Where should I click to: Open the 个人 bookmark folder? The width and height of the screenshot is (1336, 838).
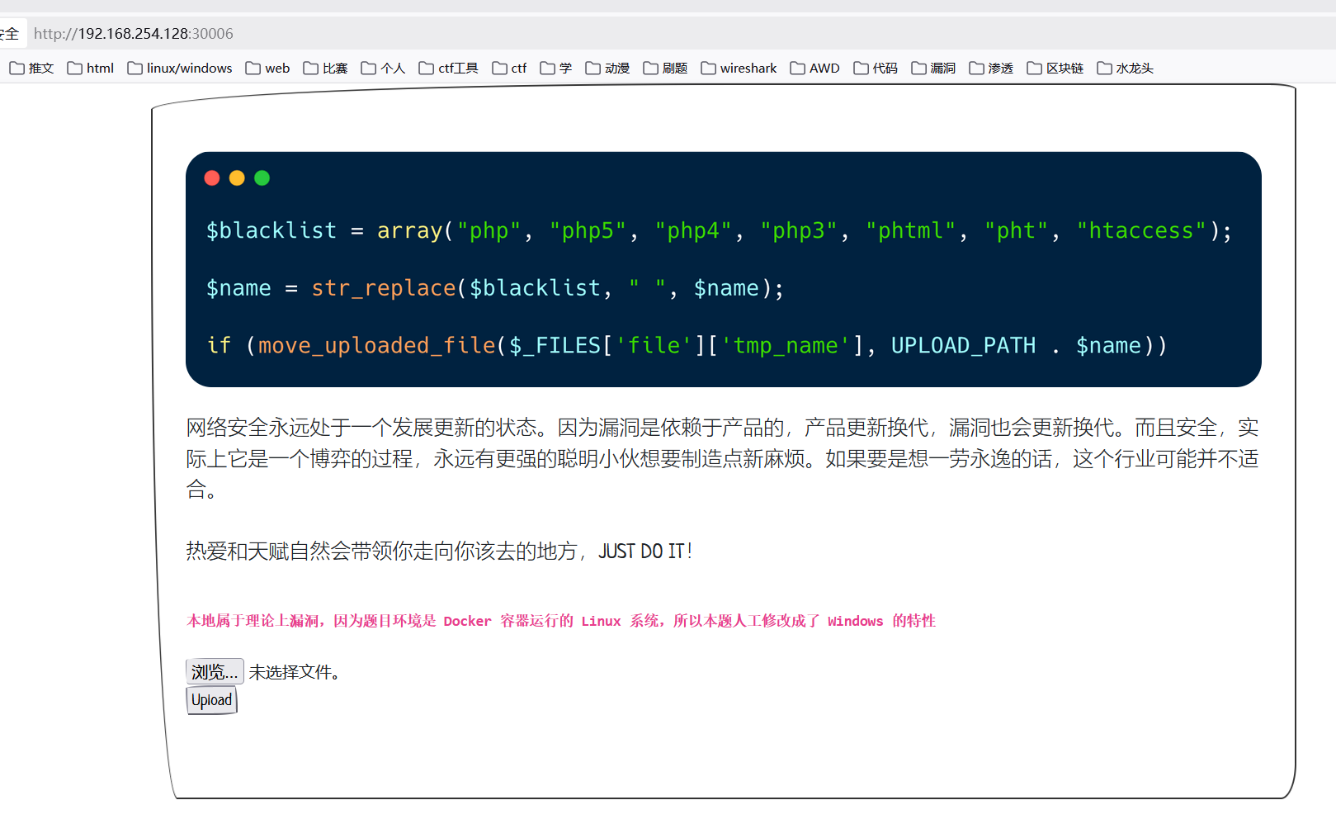coord(384,68)
